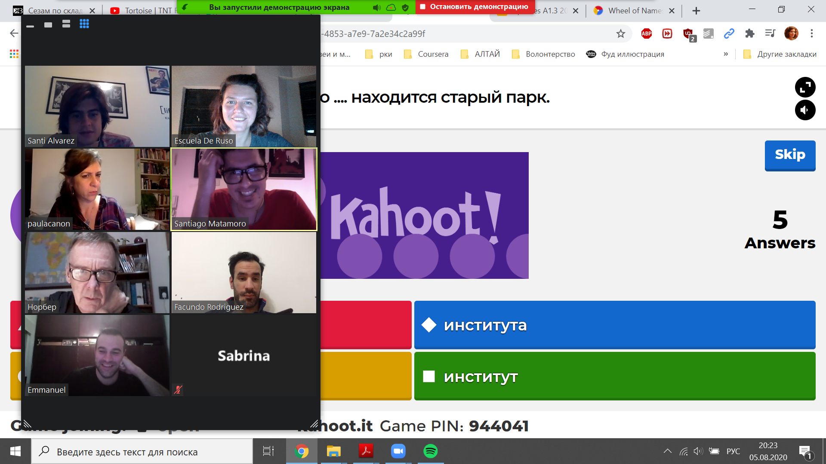The height and width of the screenshot is (464, 826).
Task: Close the Сезам по складам tab
Action: [x=92, y=11]
